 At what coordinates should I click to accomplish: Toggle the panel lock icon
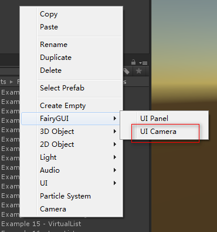tap(134, 62)
